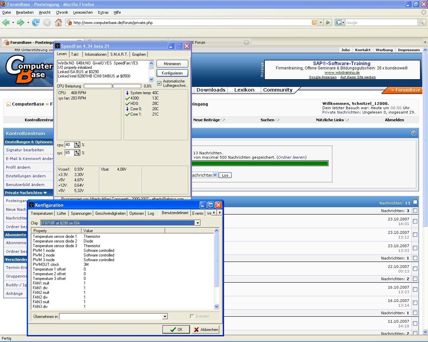Switch to SpeedFan Takt tab
This screenshot has width=428, height=342.
click(x=75, y=54)
